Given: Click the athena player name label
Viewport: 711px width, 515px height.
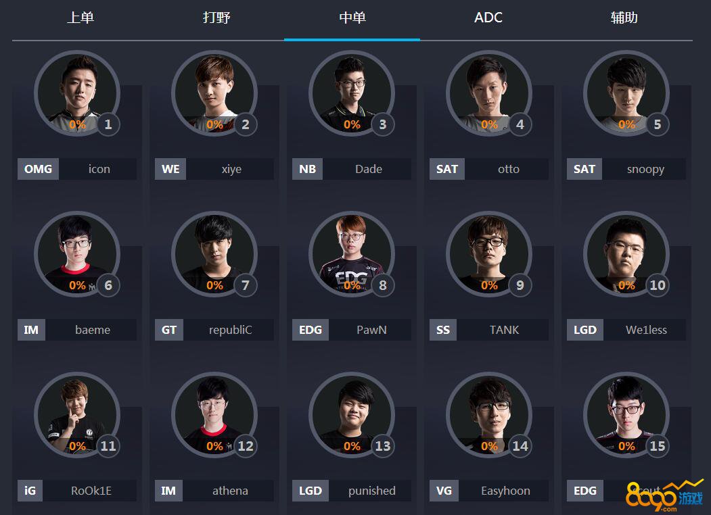Looking at the screenshot, I should tap(230, 491).
